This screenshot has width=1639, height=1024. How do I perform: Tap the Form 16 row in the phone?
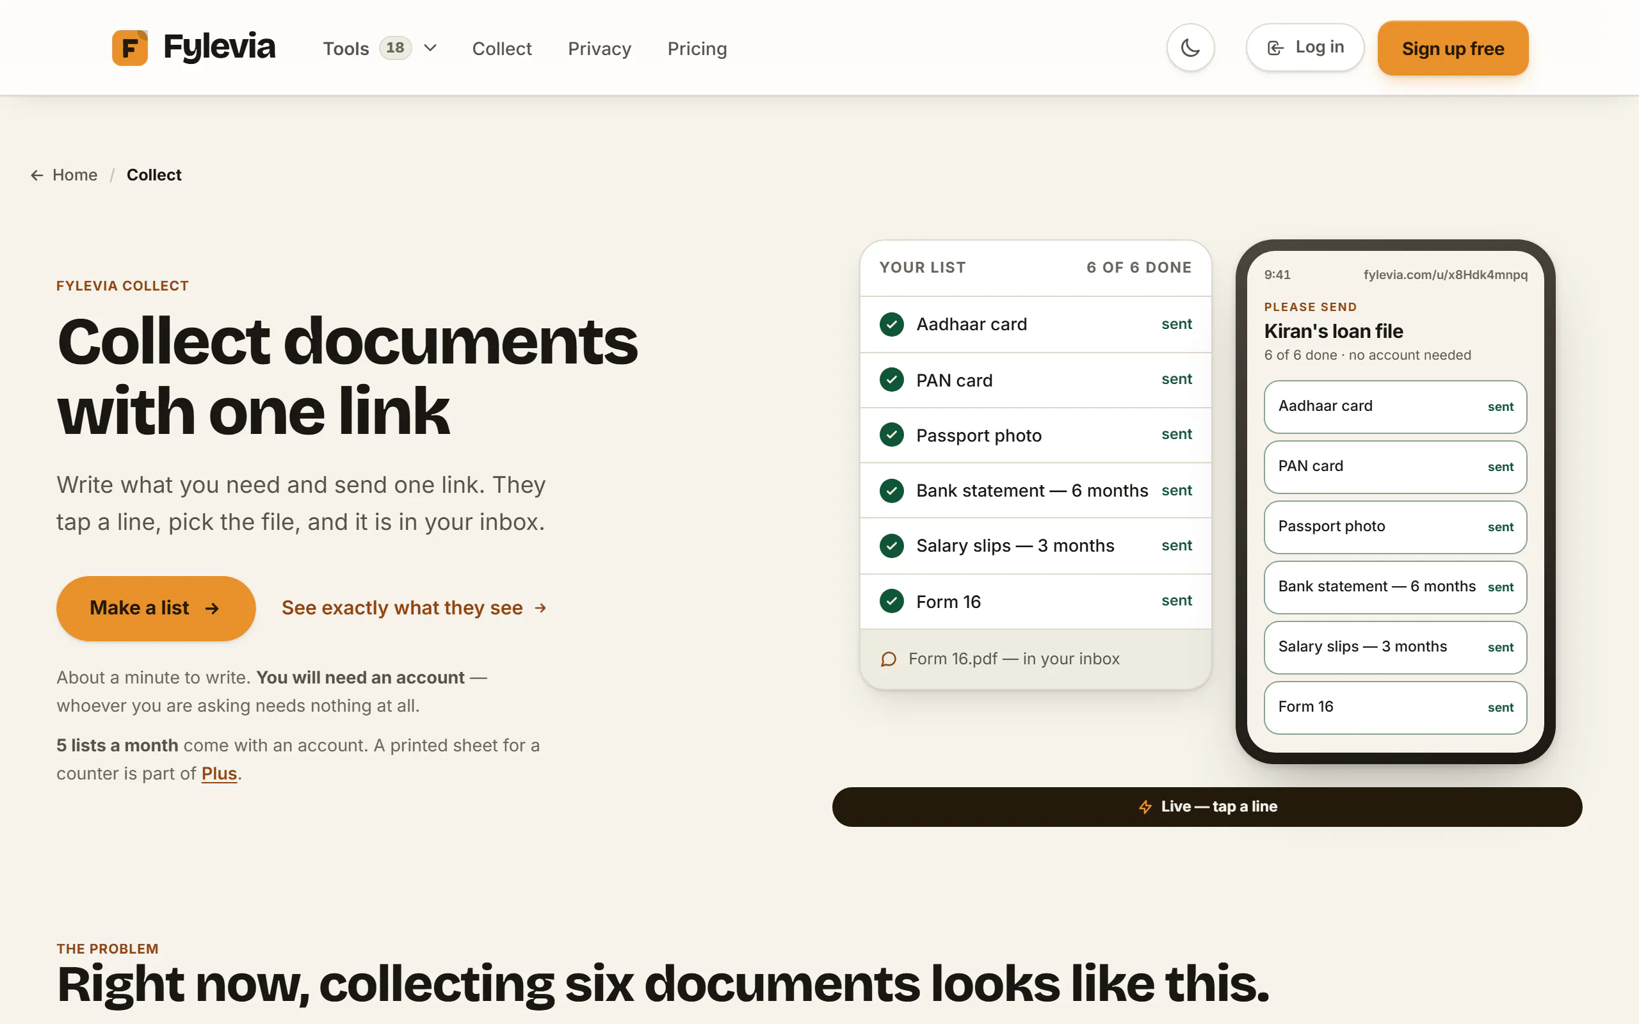tap(1395, 707)
